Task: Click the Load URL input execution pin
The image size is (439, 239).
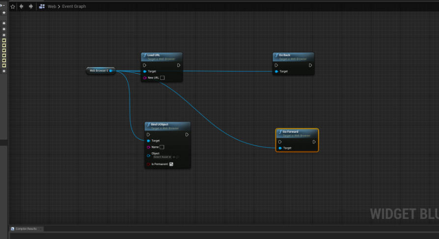Action: coord(145,65)
